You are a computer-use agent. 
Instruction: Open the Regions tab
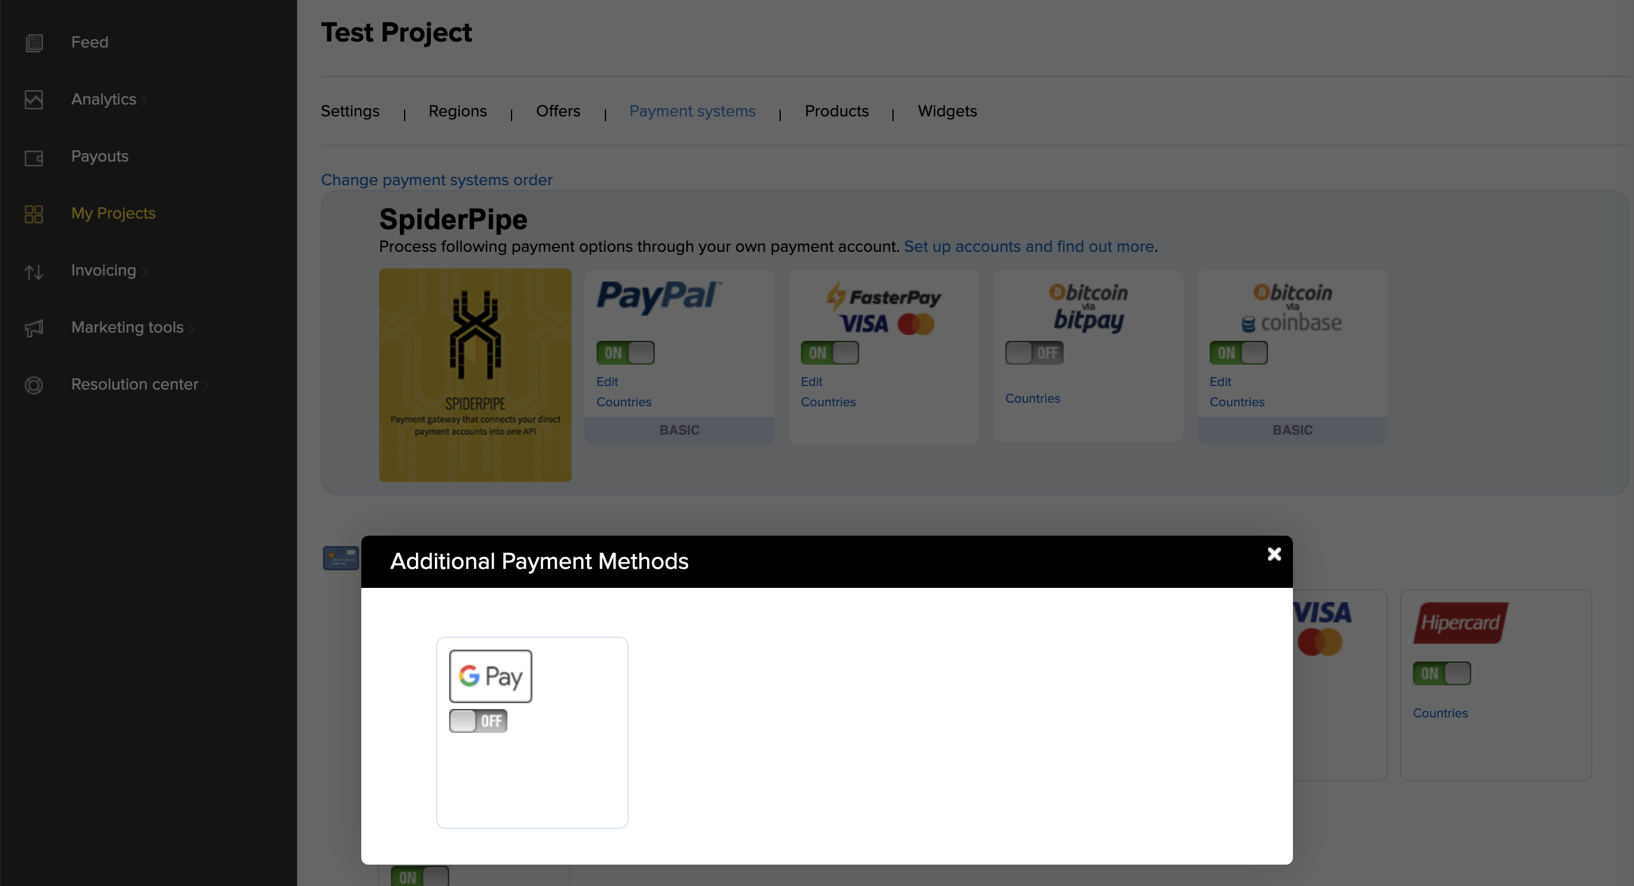[x=458, y=111]
